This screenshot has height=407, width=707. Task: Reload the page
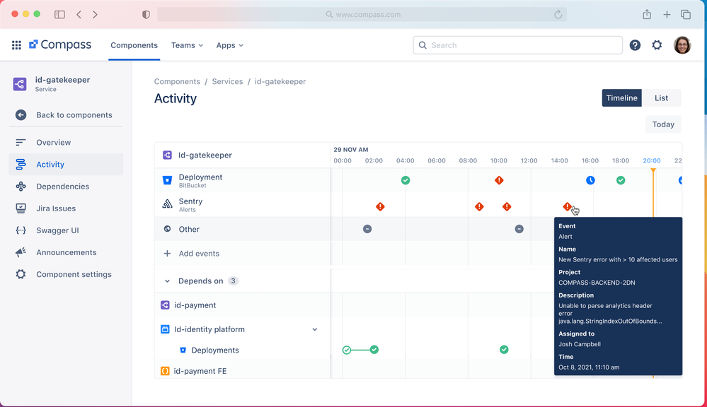[x=558, y=14]
